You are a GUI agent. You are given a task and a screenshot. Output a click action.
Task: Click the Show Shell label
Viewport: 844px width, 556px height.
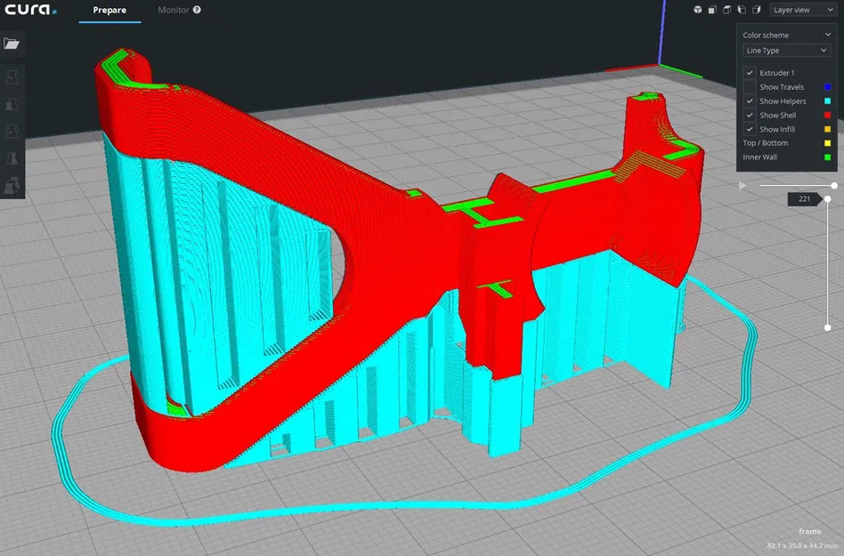[778, 115]
